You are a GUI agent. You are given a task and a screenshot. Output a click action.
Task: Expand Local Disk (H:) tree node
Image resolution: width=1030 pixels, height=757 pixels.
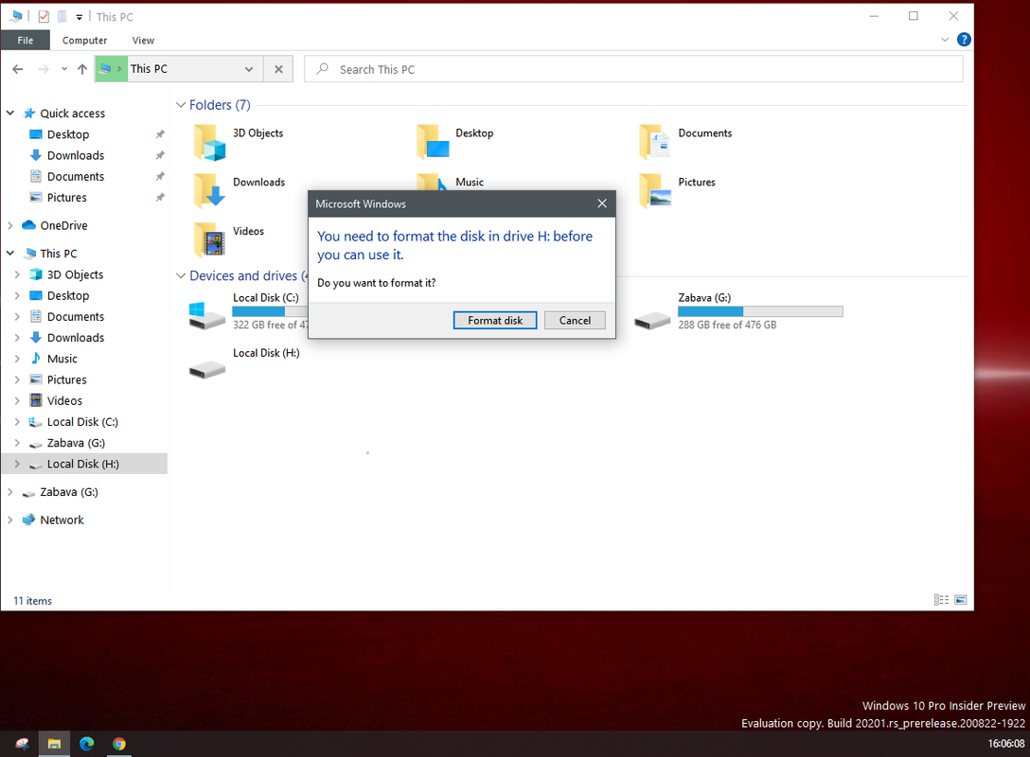coord(18,464)
